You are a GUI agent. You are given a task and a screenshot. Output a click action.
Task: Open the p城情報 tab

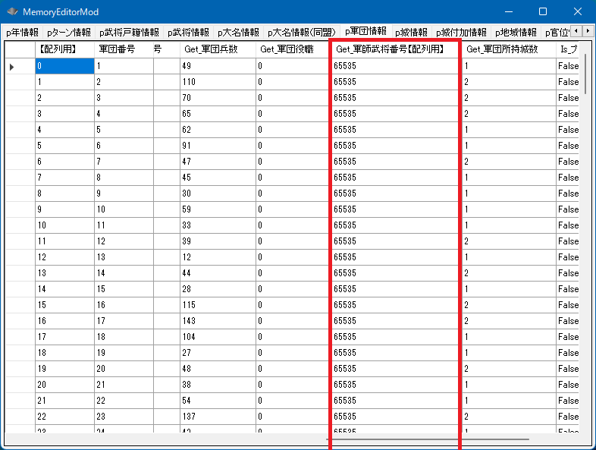411,33
